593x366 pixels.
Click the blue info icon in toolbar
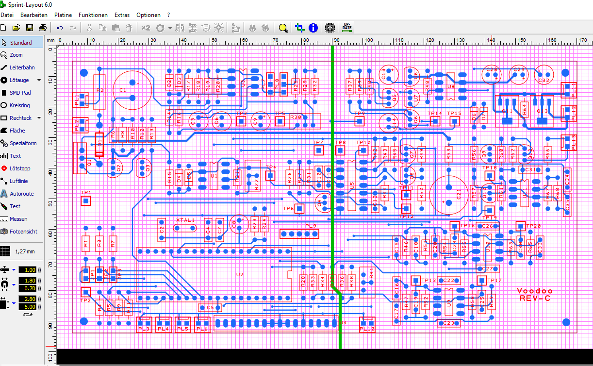[x=313, y=28]
